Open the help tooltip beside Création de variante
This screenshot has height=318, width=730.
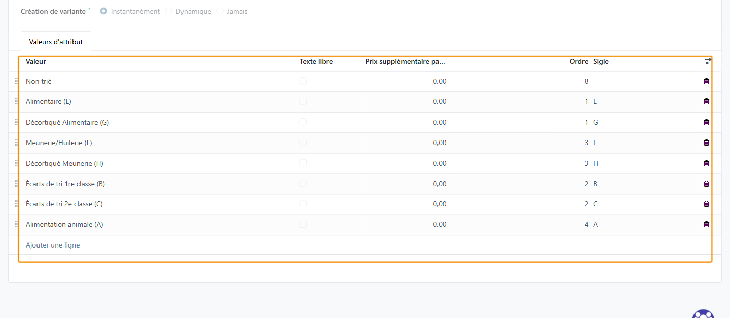click(x=89, y=9)
